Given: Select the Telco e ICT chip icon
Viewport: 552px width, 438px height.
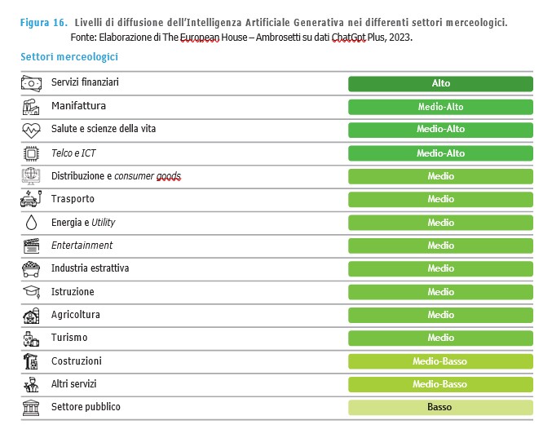Looking at the screenshot, I should [x=31, y=153].
